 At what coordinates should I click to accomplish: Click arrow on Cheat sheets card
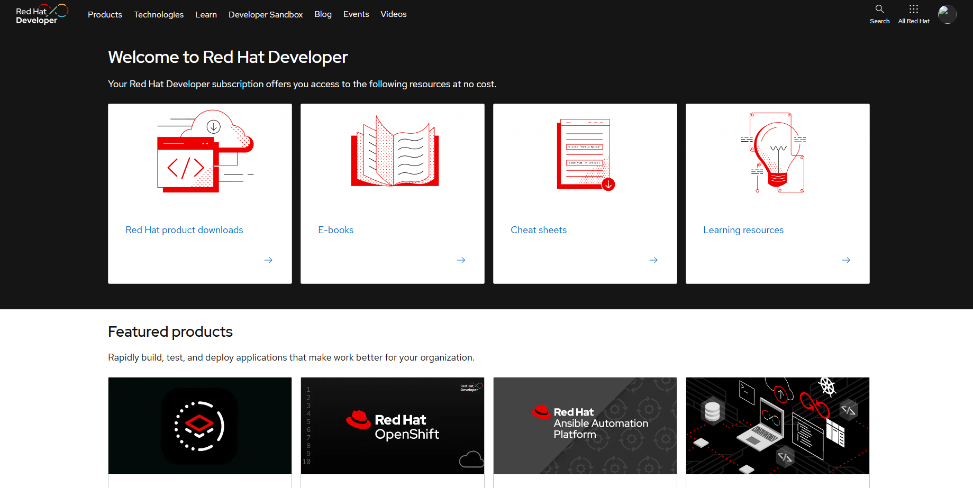(x=653, y=260)
